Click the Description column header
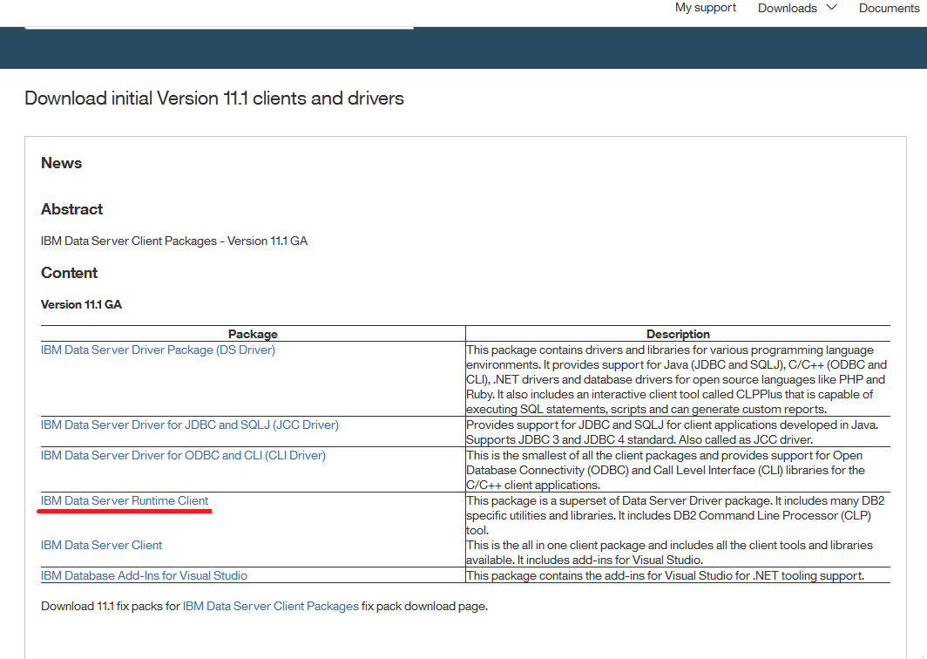Image resolution: width=927 pixels, height=659 pixels. click(678, 334)
